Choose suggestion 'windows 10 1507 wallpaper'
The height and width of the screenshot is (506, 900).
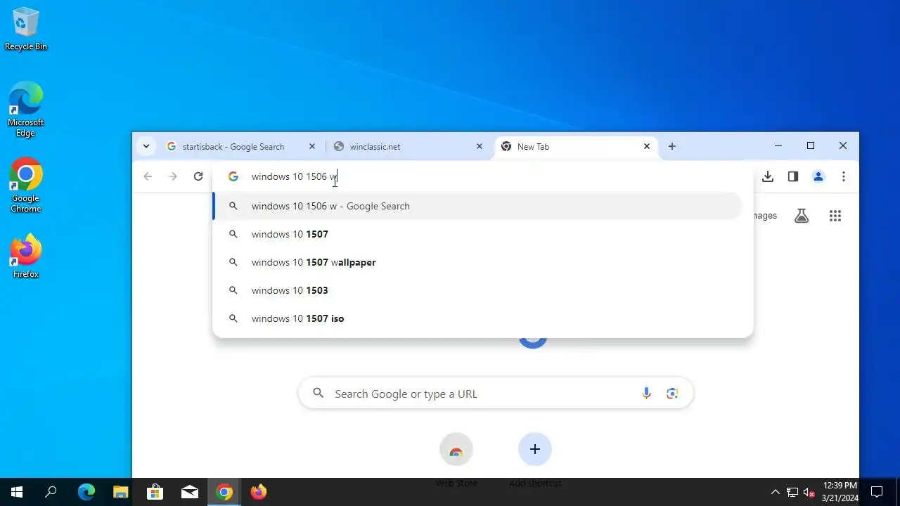point(477,262)
